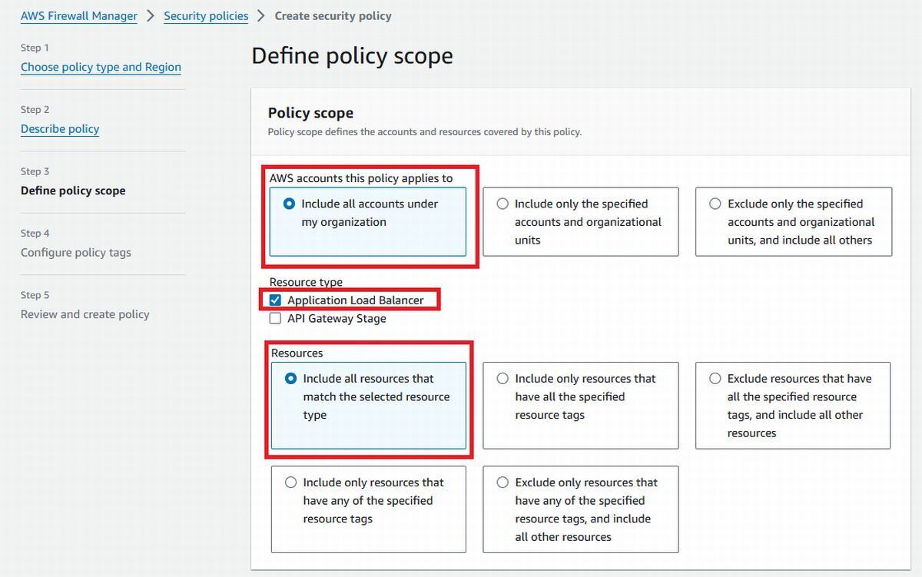This screenshot has width=922, height=577.
Task: Pick 'Include only resources that have any' tags
Action: pyautogui.click(x=290, y=482)
